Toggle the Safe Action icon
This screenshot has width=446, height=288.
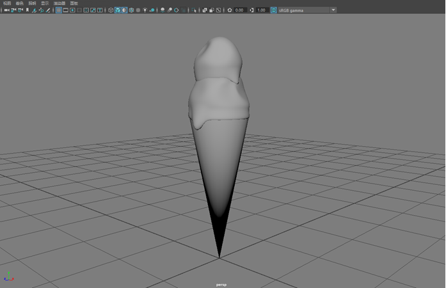click(93, 10)
